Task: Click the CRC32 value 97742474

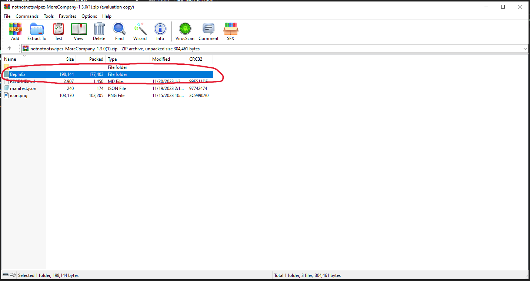Action: (x=199, y=88)
